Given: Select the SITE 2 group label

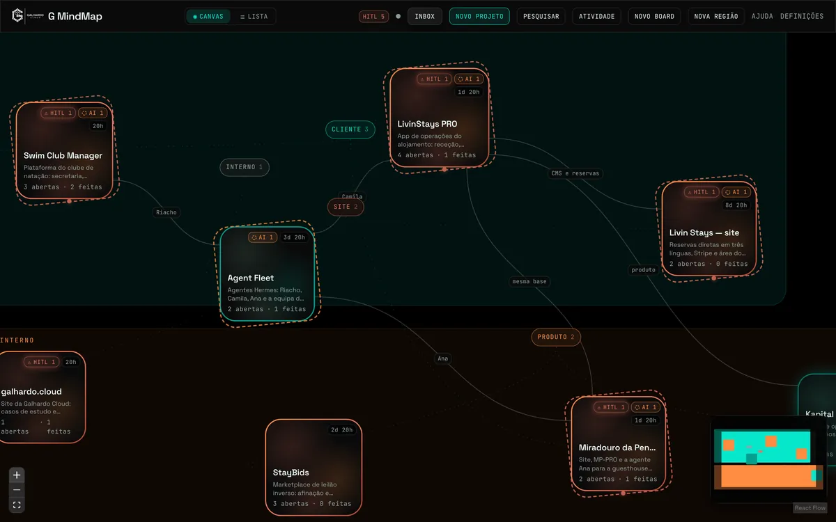Looking at the screenshot, I should pos(346,207).
